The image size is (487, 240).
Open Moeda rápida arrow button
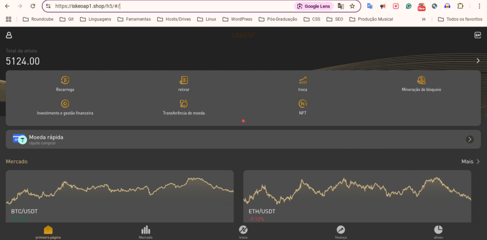point(469,139)
